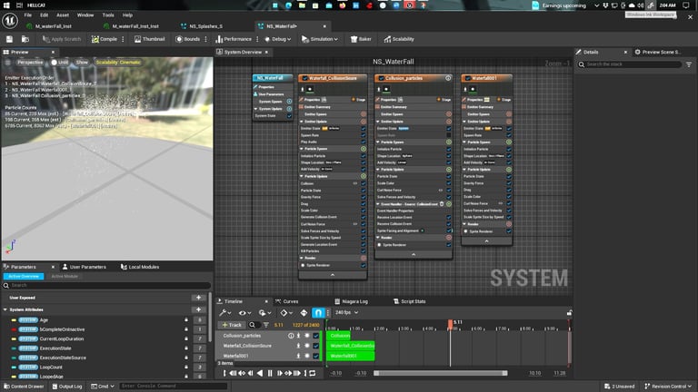
Task: Open the 240 fps dropdown
Action: tap(346, 313)
